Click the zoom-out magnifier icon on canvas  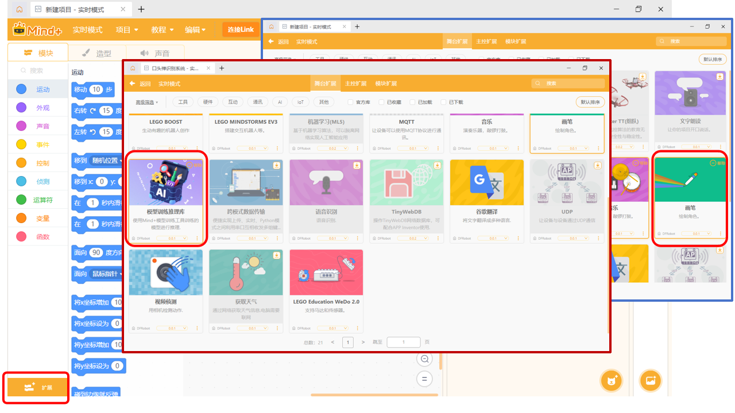point(425,359)
